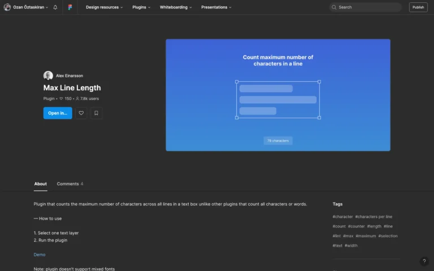Click the Figma logo icon

[70, 7]
